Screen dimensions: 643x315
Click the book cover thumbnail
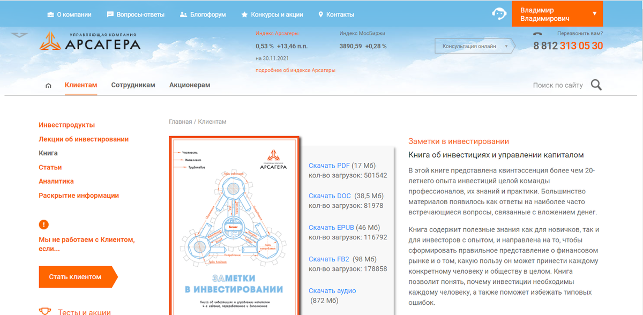click(x=234, y=225)
